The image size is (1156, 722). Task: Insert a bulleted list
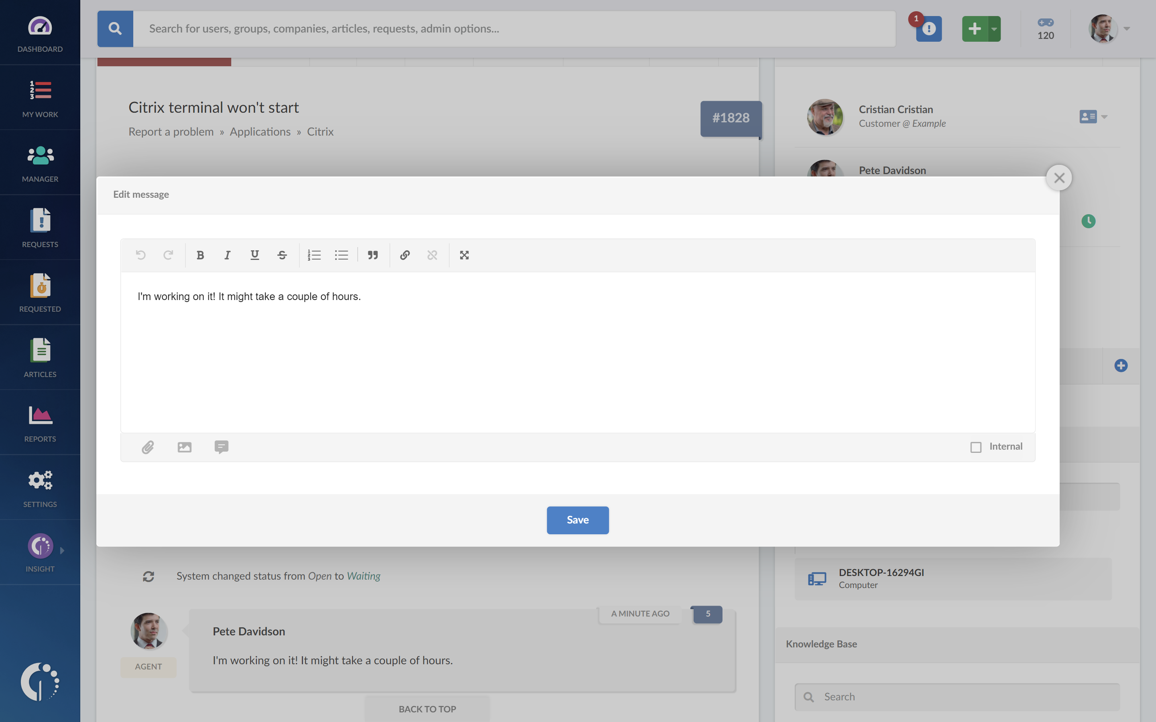click(342, 255)
